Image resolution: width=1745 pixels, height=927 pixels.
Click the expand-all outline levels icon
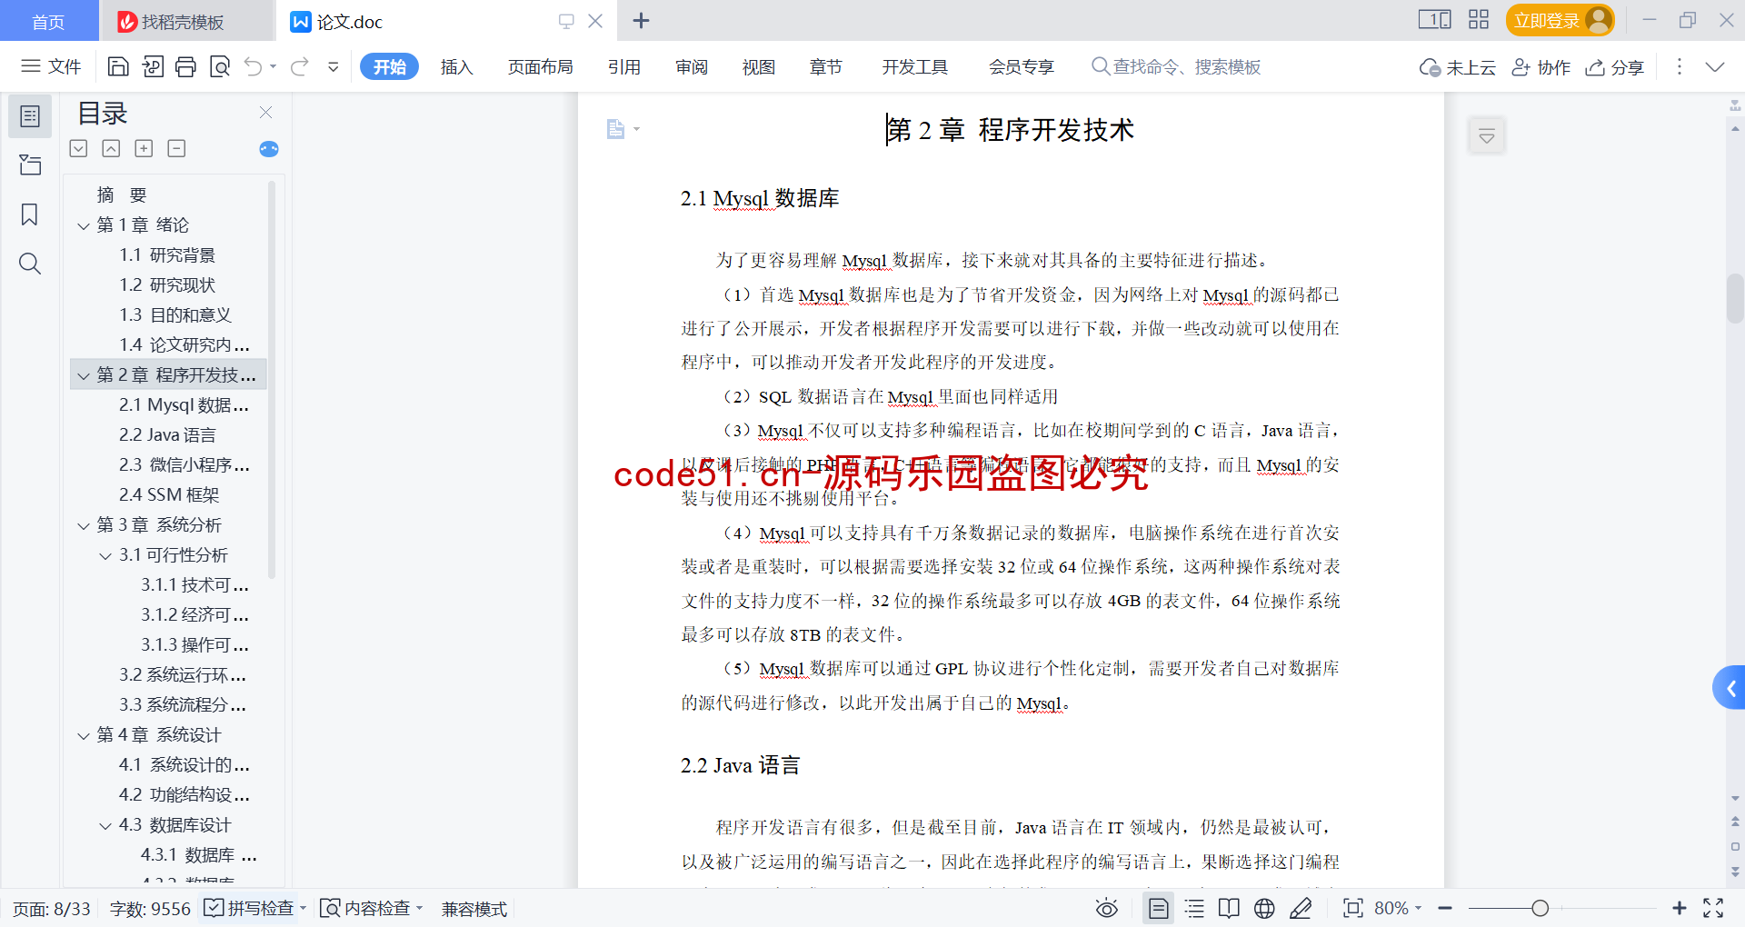click(x=79, y=148)
